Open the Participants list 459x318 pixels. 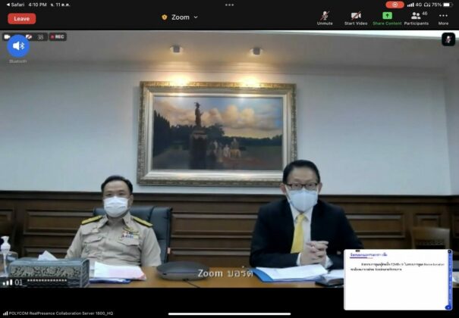coord(417,18)
